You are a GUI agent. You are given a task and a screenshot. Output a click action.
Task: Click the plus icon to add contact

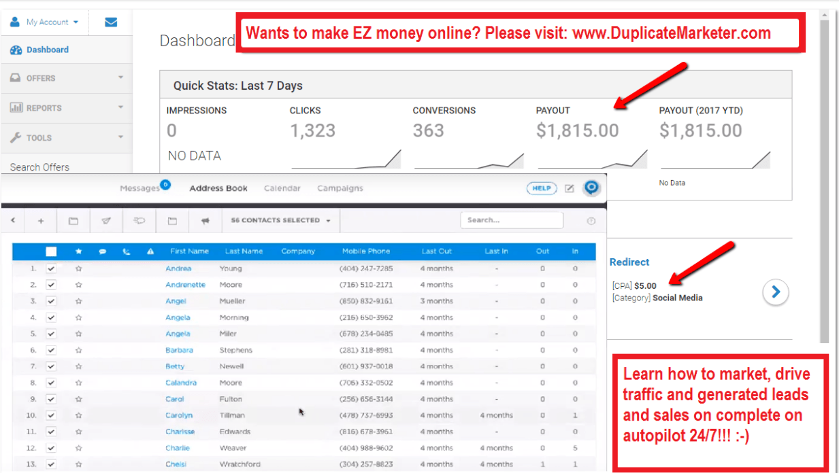pyautogui.click(x=41, y=221)
